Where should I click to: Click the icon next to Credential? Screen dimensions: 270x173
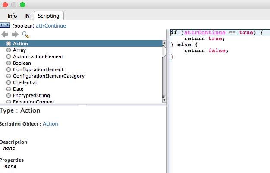coord(9,82)
